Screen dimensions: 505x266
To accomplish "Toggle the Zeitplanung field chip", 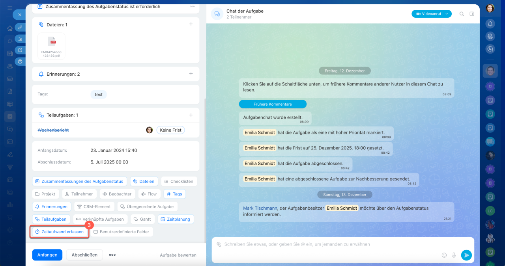I will (x=176, y=219).
